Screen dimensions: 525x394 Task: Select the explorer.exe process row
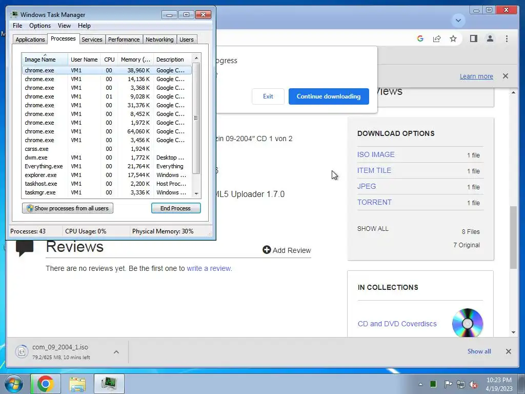[x=107, y=175]
